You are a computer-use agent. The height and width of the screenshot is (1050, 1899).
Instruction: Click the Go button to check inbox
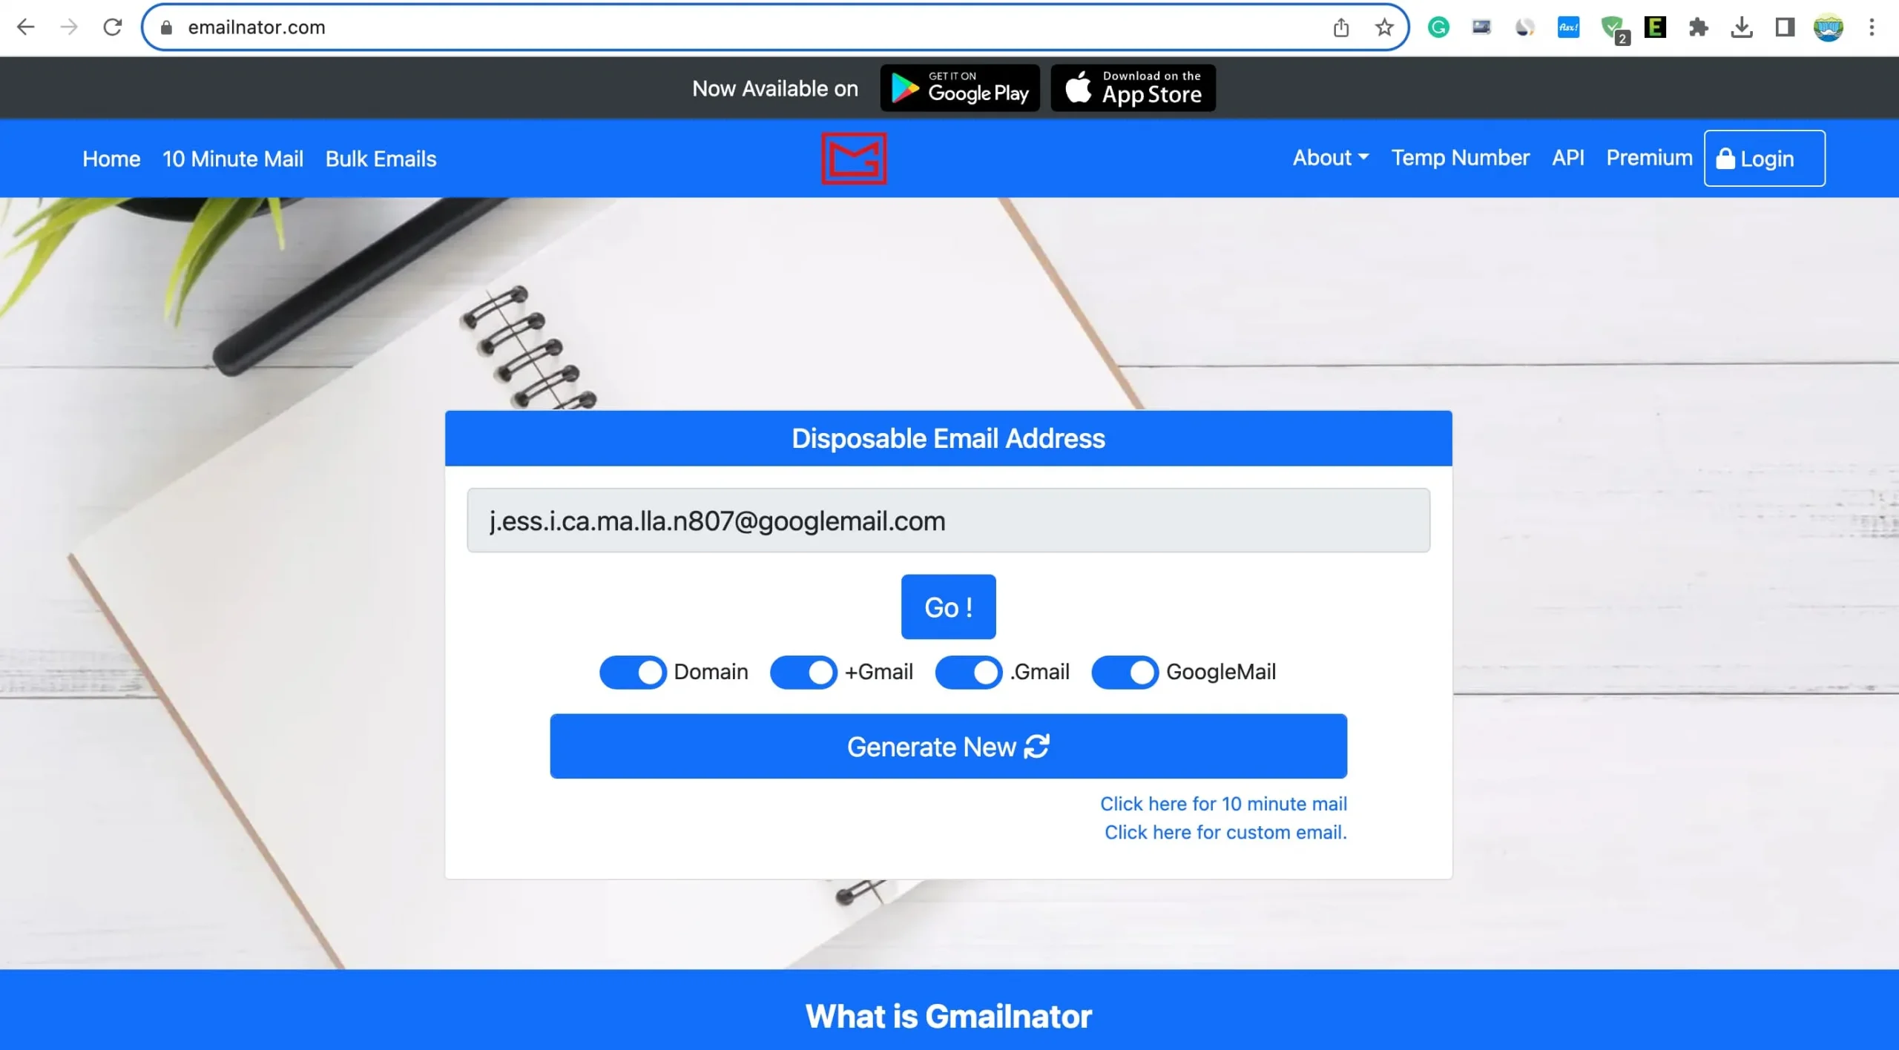(948, 607)
